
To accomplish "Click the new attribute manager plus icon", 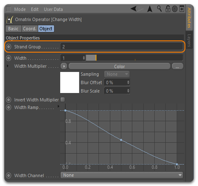I will coord(182,9).
